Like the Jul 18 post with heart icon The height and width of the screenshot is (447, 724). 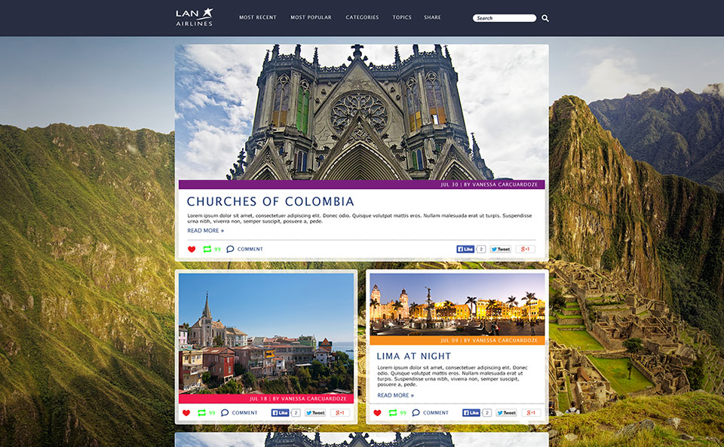point(186,413)
